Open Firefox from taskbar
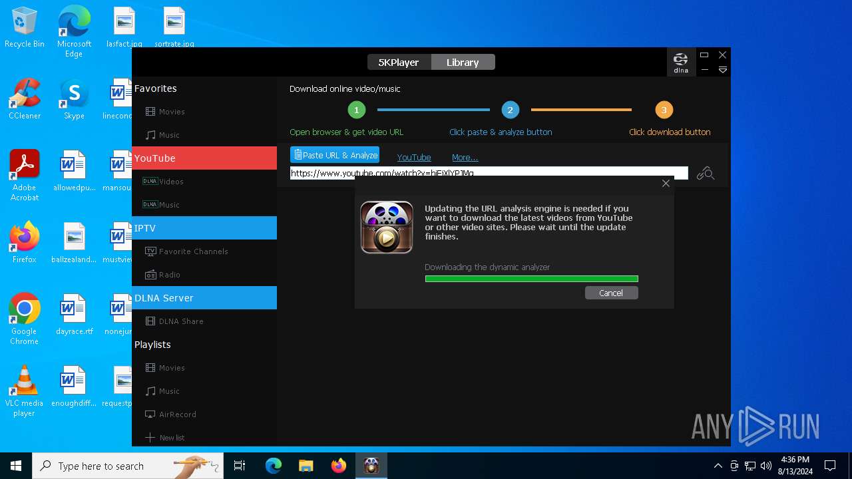The height and width of the screenshot is (479, 852). [338, 466]
